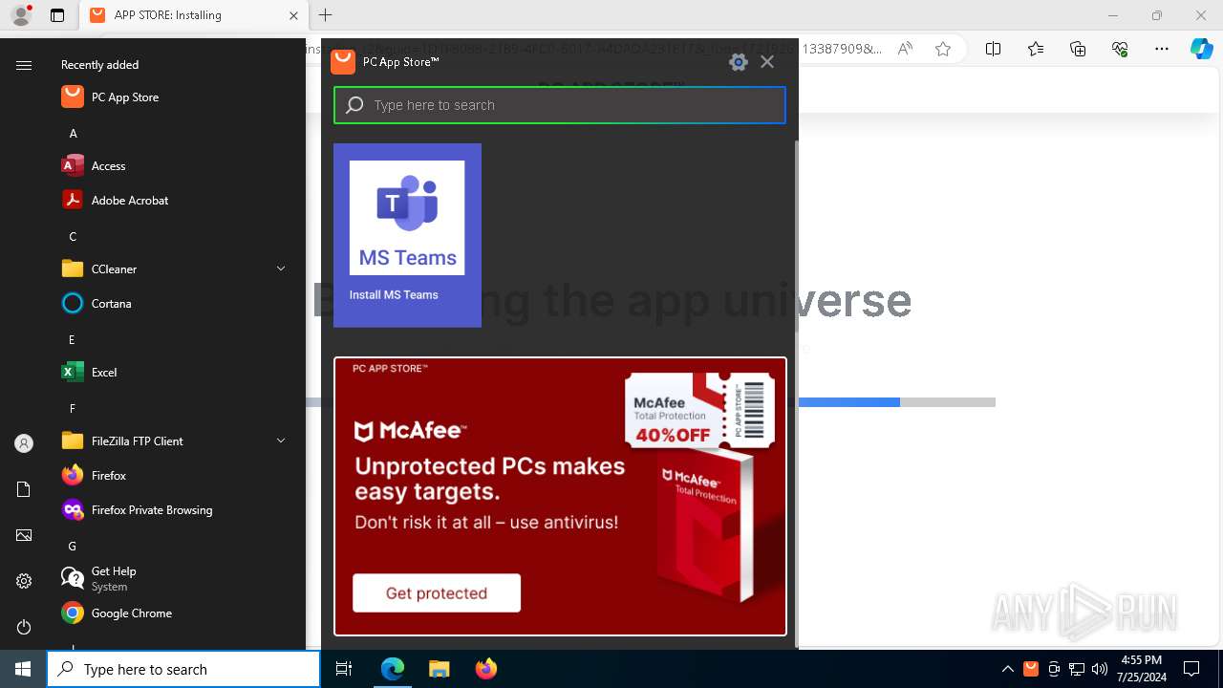1223x688 pixels.
Task: Open Edge Browser essentials icon
Action: tap(1120, 49)
